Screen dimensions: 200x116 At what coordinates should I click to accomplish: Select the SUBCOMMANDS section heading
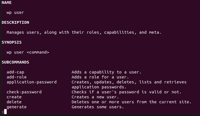coord(15,62)
